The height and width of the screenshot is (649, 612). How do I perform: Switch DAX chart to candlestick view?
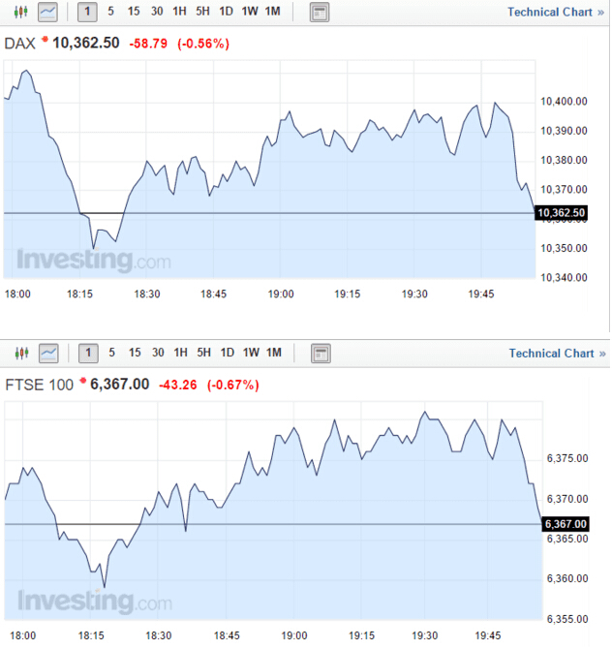click(x=21, y=13)
